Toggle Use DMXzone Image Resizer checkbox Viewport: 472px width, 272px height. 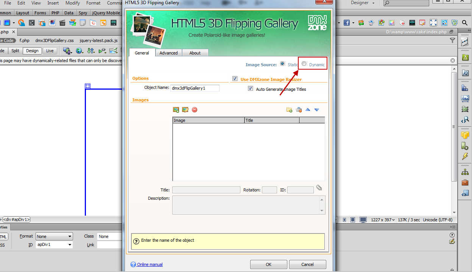(x=235, y=79)
